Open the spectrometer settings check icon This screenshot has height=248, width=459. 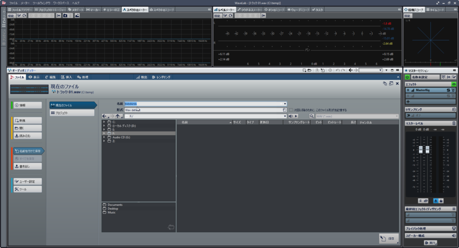pos(19,15)
